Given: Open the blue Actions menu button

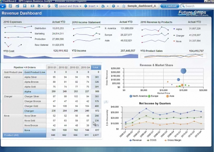Looking at the screenshot, I should click(3, 6).
